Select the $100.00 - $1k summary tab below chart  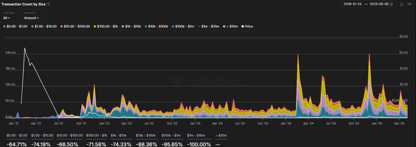pos(97,136)
